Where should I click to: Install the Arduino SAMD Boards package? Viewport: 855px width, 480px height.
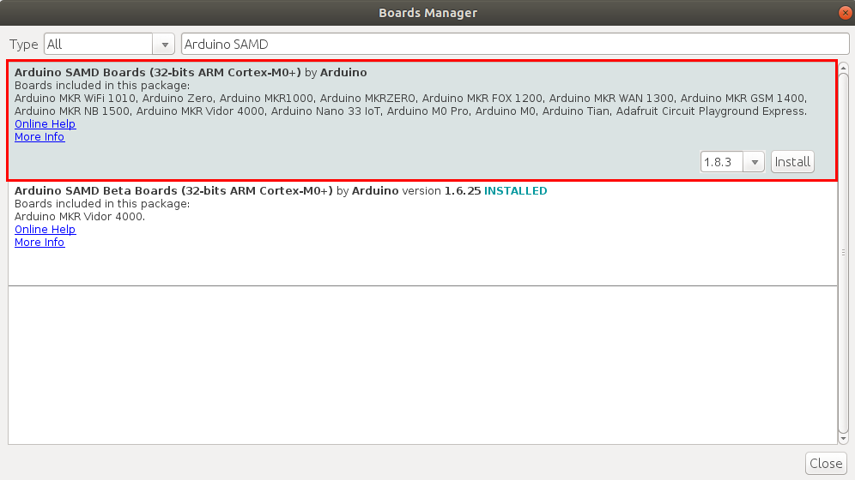point(792,162)
